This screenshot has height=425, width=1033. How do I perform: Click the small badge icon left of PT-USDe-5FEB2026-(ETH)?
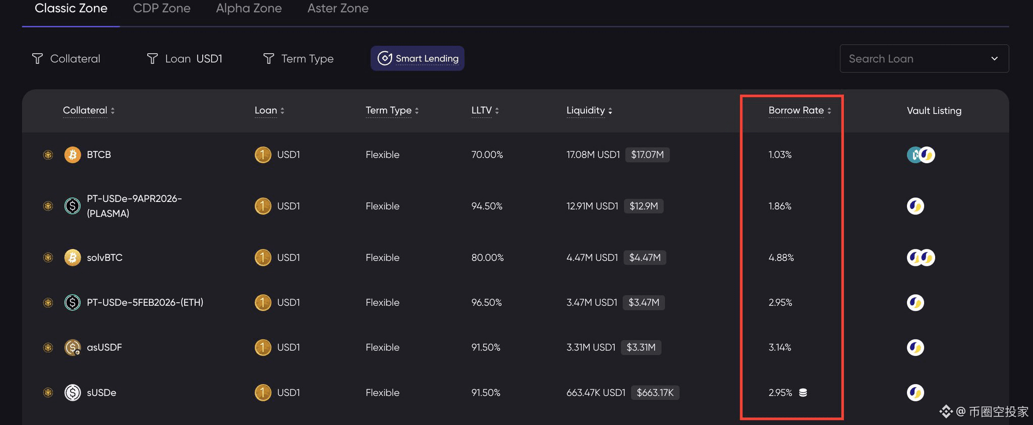click(48, 303)
